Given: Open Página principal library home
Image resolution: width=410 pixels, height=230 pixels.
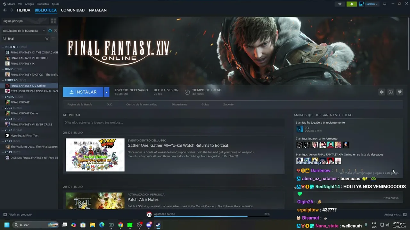Looking at the screenshot, I should point(13,21).
